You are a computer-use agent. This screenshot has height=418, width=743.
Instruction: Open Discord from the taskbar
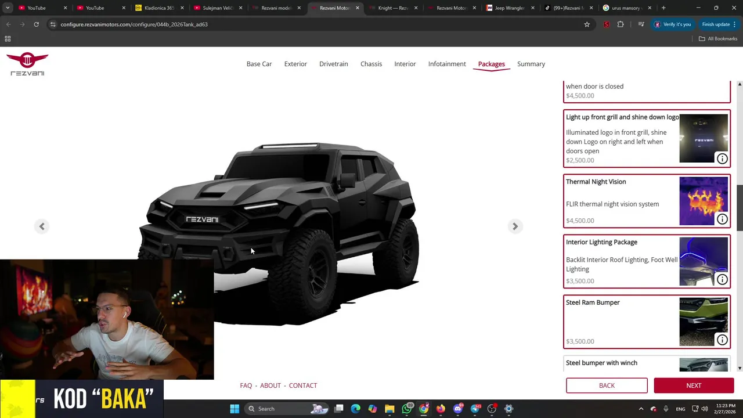(458, 409)
